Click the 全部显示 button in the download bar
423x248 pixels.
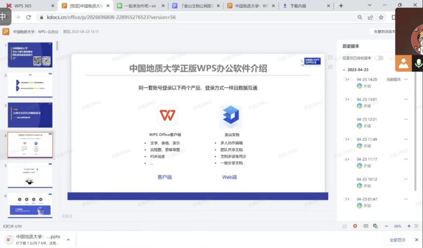[398, 240]
